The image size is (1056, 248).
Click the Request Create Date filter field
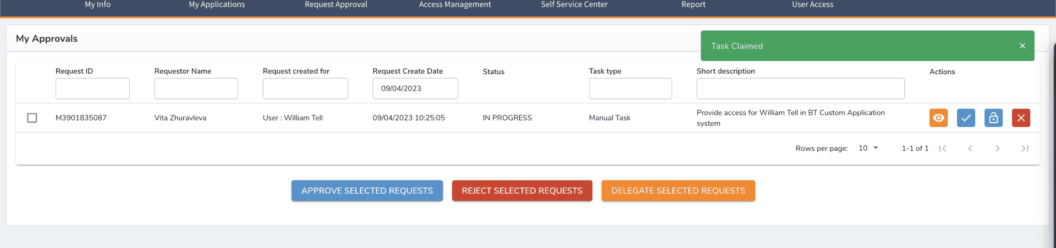click(x=415, y=89)
